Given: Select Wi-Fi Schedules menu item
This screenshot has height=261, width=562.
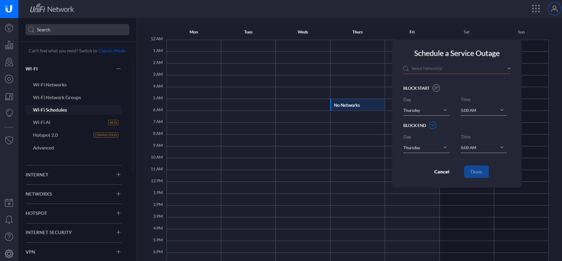Looking at the screenshot, I should pyautogui.click(x=74, y=110).
